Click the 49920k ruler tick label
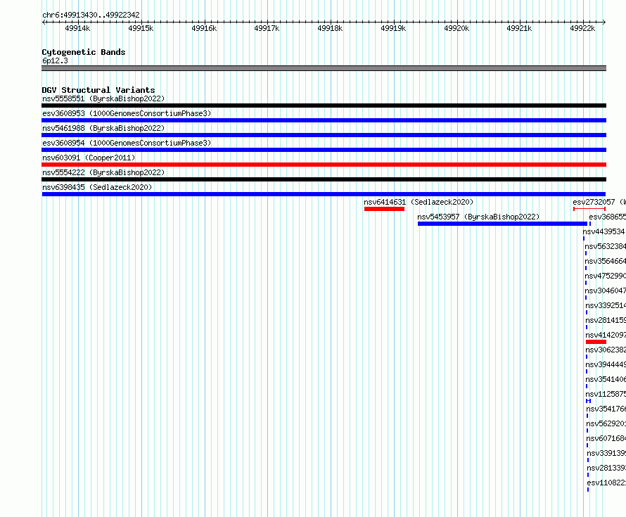Image resolution: width=626 pixels, height=517 pixels. pyautogui.click(x=456, y=28)
